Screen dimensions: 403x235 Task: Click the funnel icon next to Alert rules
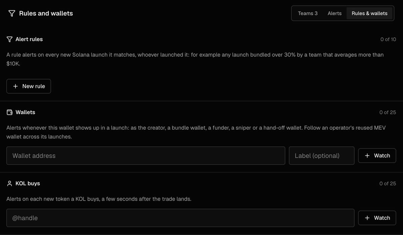coord(9,39)
